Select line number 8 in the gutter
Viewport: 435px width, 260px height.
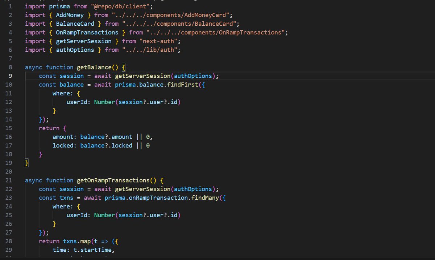point(10,67)
